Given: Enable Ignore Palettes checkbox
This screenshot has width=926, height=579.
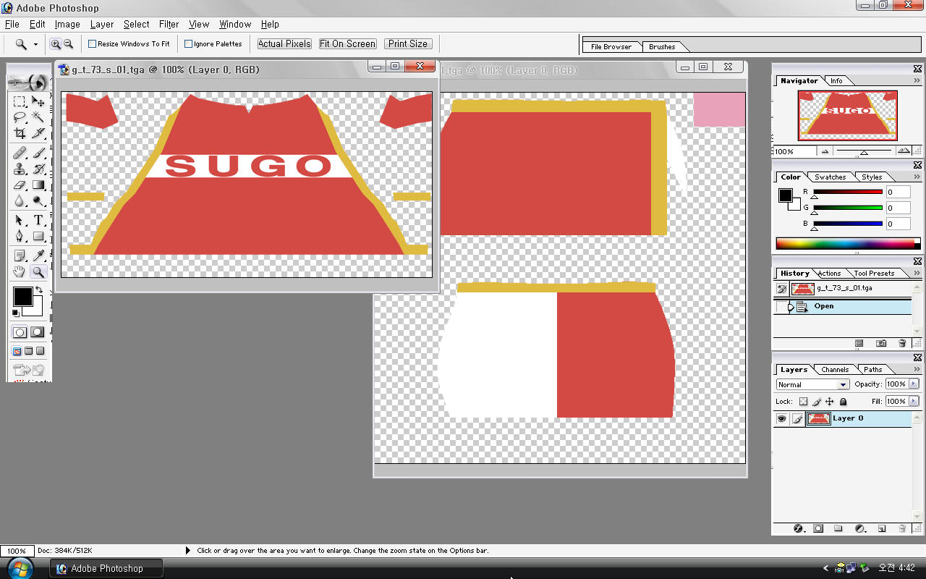Looking at the screenshot, I should pos(189,44).
